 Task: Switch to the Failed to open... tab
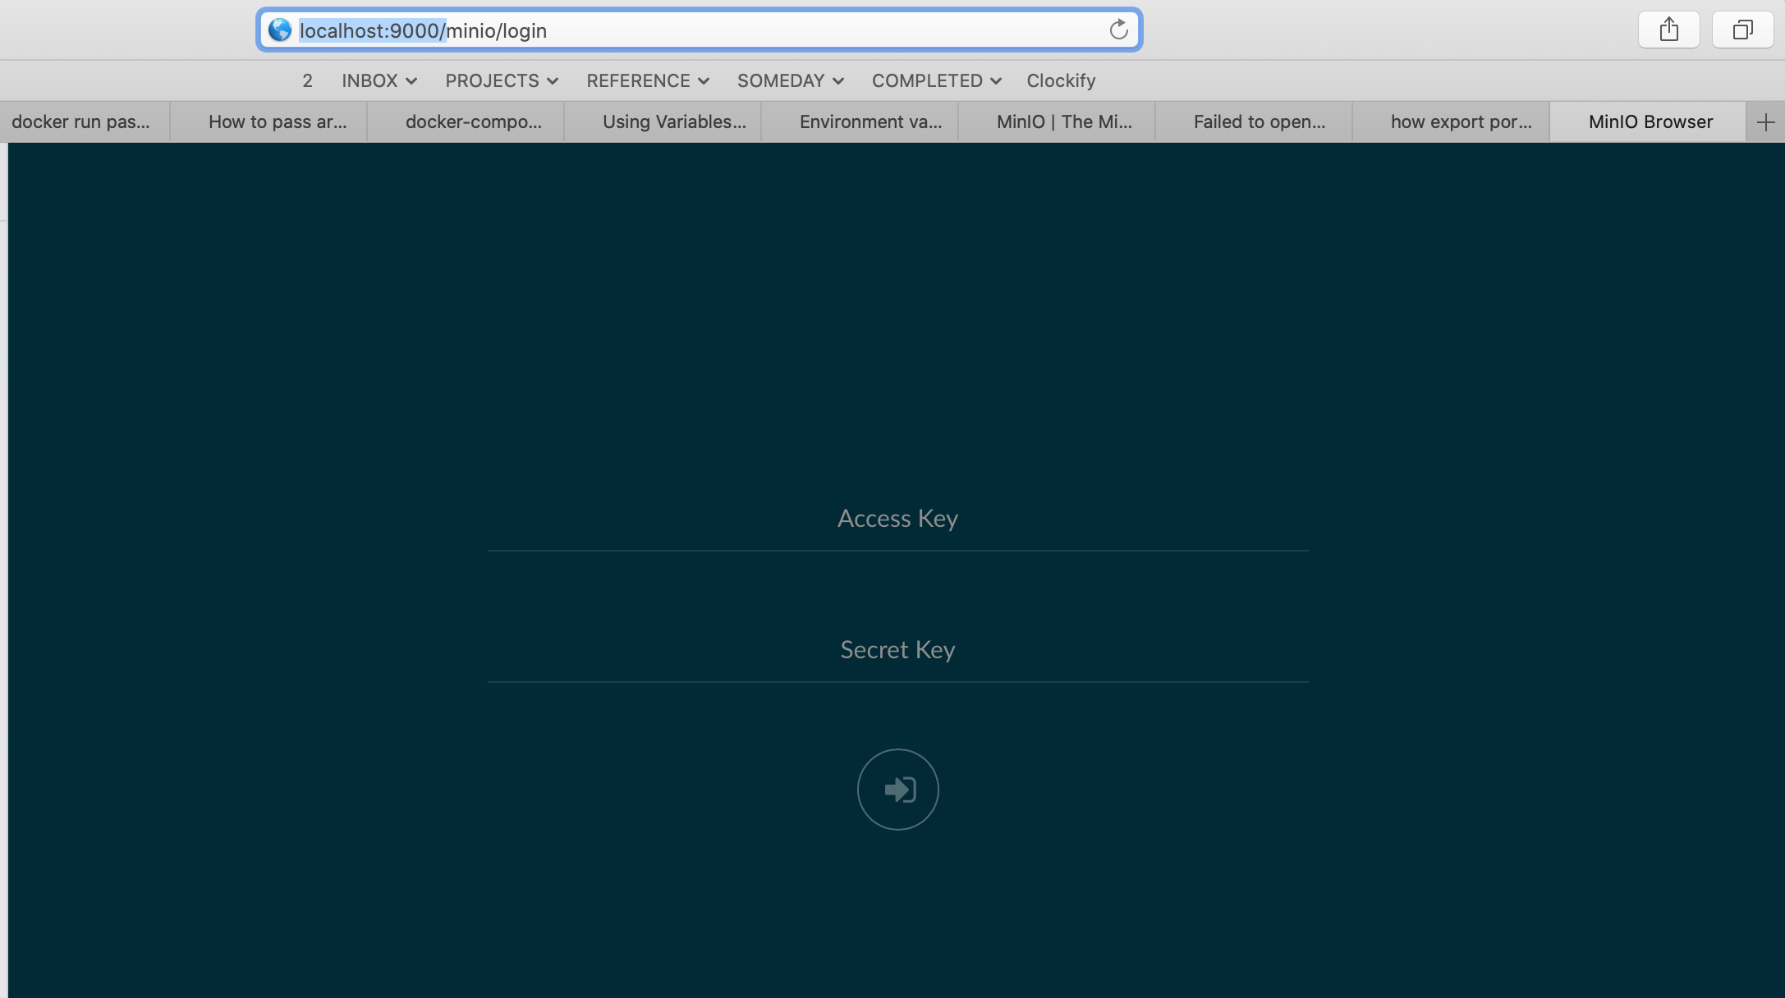1259,122
